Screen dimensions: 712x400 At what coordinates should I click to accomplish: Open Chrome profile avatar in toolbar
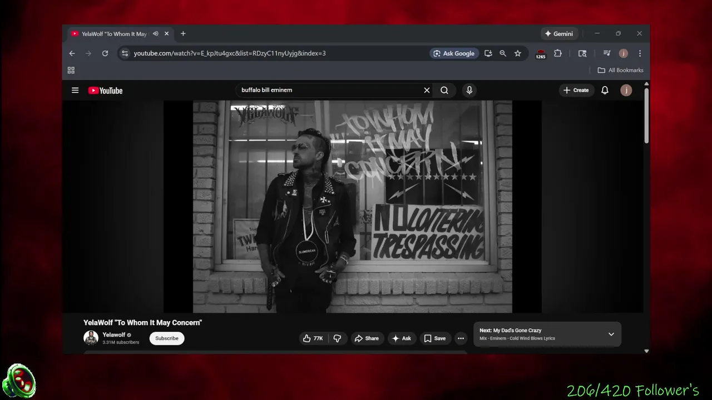(x=624, y=53)
